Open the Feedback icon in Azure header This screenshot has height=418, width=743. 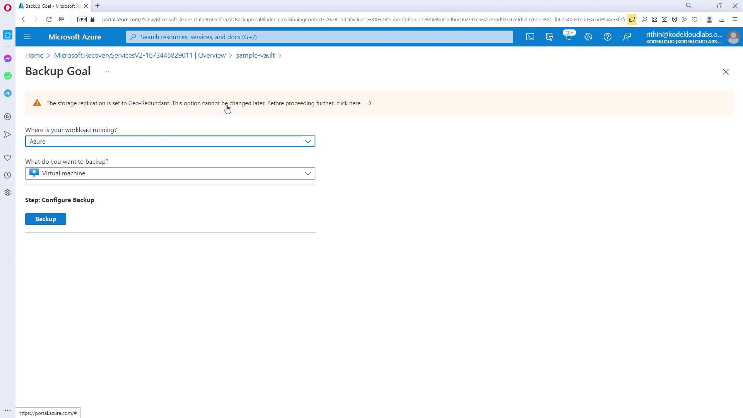627,37
